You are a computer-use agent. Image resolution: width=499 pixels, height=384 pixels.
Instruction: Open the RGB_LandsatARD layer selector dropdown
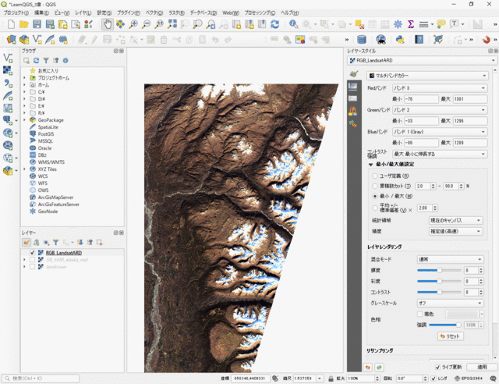pyautogui.click(x=422, y=60)
